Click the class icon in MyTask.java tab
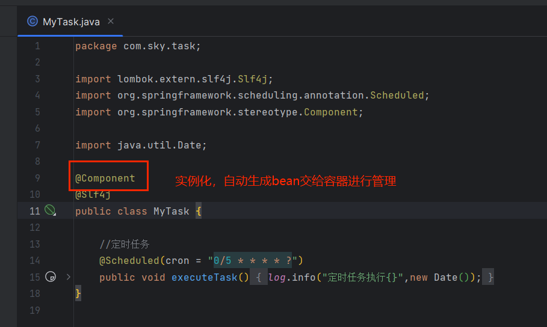The height and width of the screenshot is (327, 547). (32, 22)
